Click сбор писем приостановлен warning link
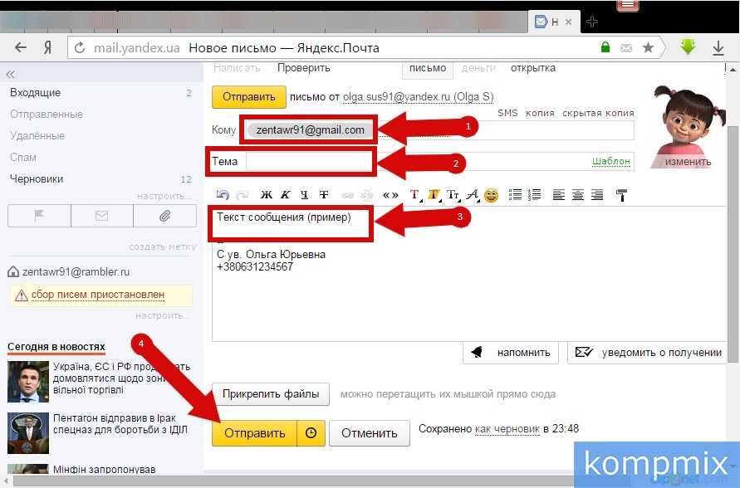The image size is (740, 488). pyautogui.click(x=98, y=295)
